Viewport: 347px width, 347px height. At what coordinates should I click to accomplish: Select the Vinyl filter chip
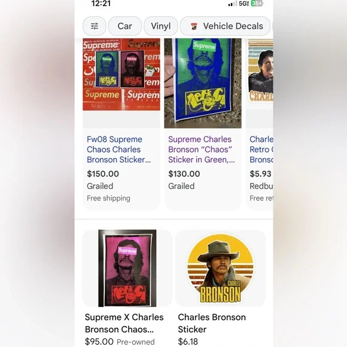point(161,26)
